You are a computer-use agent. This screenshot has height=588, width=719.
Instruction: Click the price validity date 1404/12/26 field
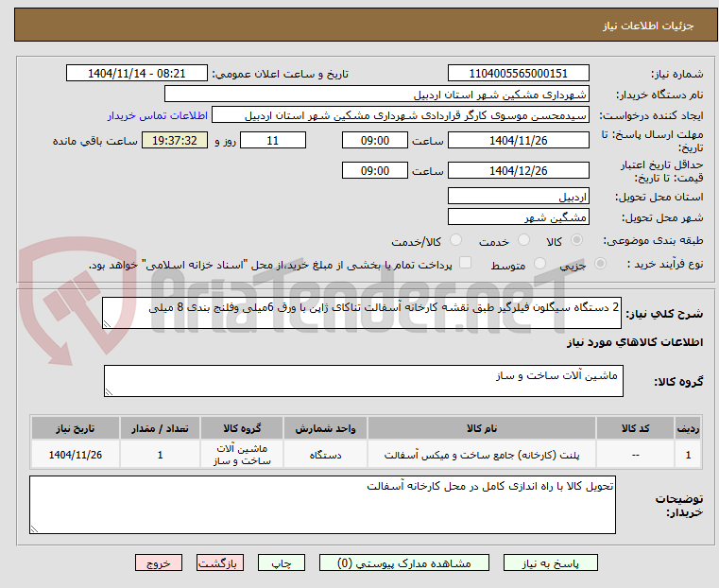(518, 170)
